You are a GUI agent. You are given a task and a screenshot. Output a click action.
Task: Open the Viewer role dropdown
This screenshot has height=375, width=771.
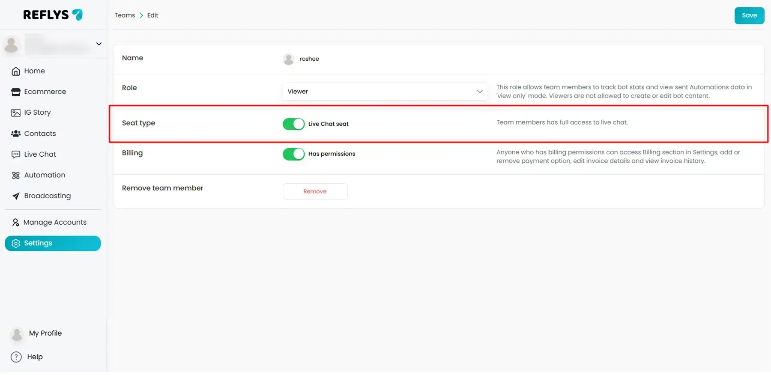[x=384, y=92]
